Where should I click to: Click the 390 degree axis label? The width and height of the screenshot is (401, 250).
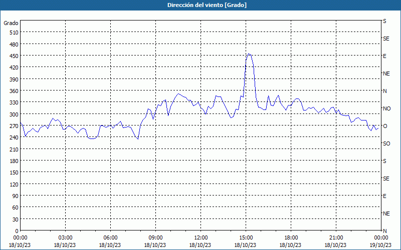[x=15, y=79]
